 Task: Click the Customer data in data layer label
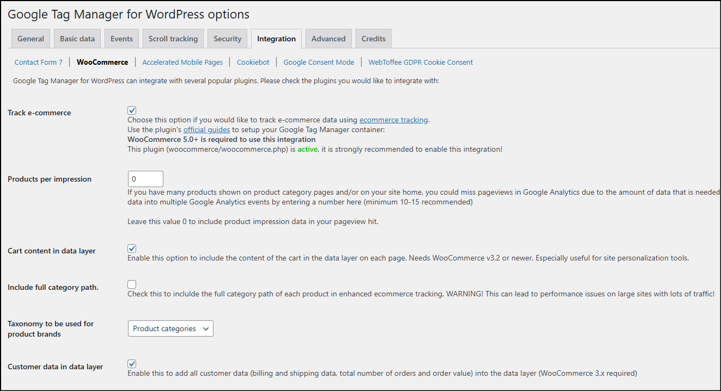point(56,367)
